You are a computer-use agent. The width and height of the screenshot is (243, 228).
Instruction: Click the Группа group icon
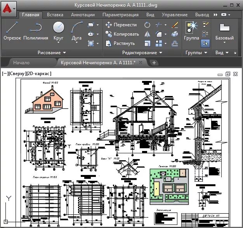(191, 31)
